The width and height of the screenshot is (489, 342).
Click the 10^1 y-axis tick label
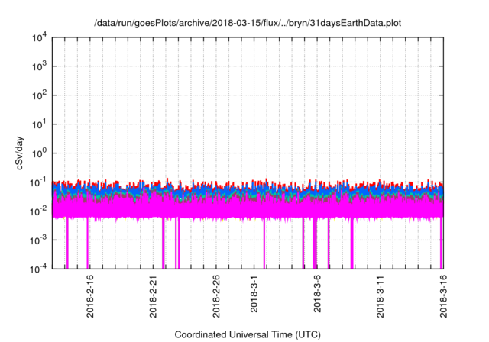39,125
